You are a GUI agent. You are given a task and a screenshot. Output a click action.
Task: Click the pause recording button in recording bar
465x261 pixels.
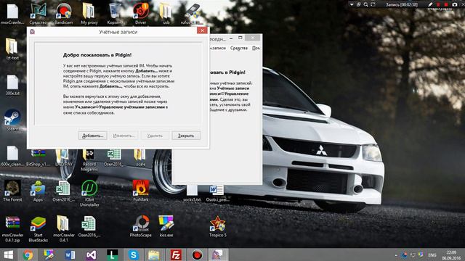click(438, 4)
